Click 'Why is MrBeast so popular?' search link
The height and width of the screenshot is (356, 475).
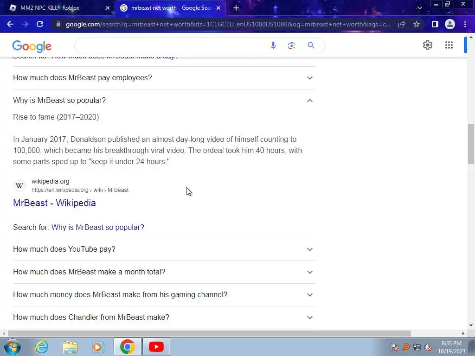[97, 227]
